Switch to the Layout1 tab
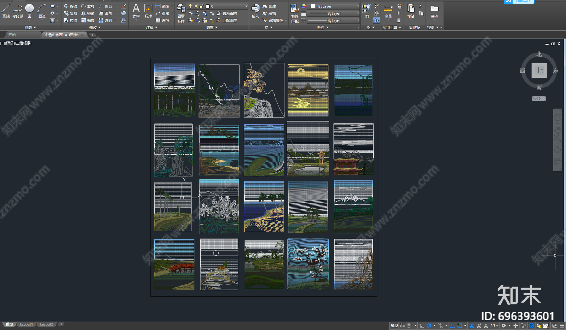The width and height of the screenshot is (566, 330). pos(26,324)
